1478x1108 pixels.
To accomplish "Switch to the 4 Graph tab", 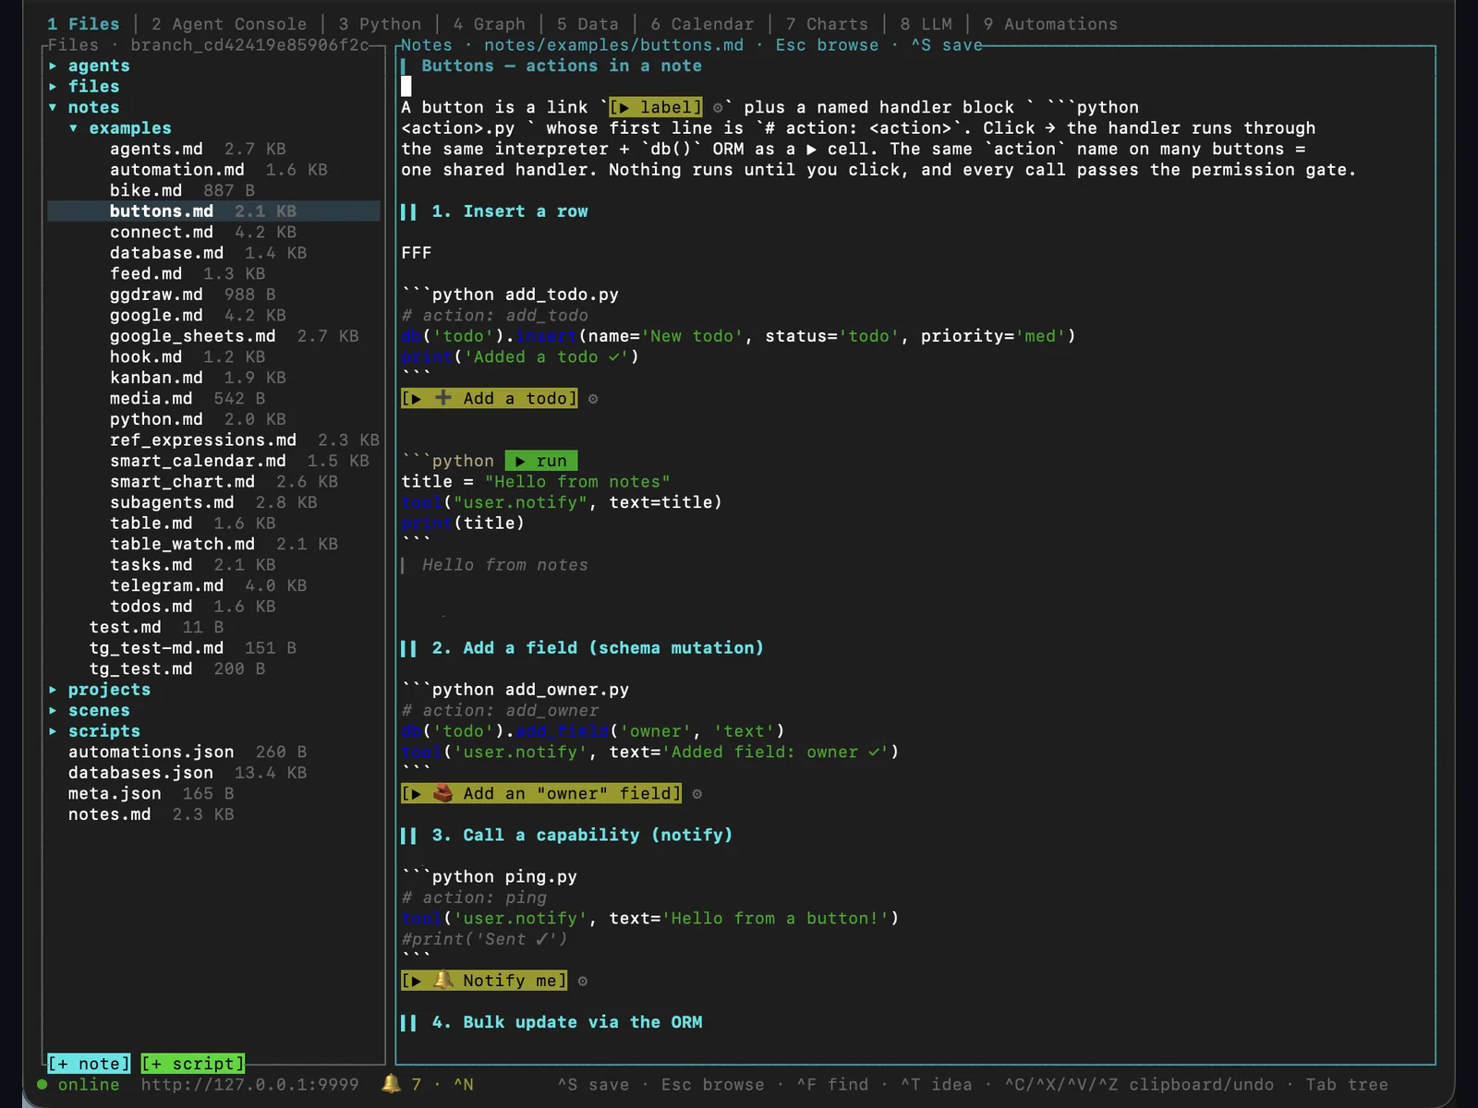I will coord(489,24).
